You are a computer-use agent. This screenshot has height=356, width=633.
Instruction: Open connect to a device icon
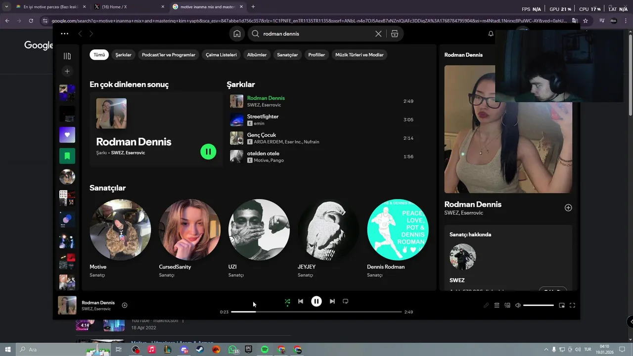[x=507, y=305]
